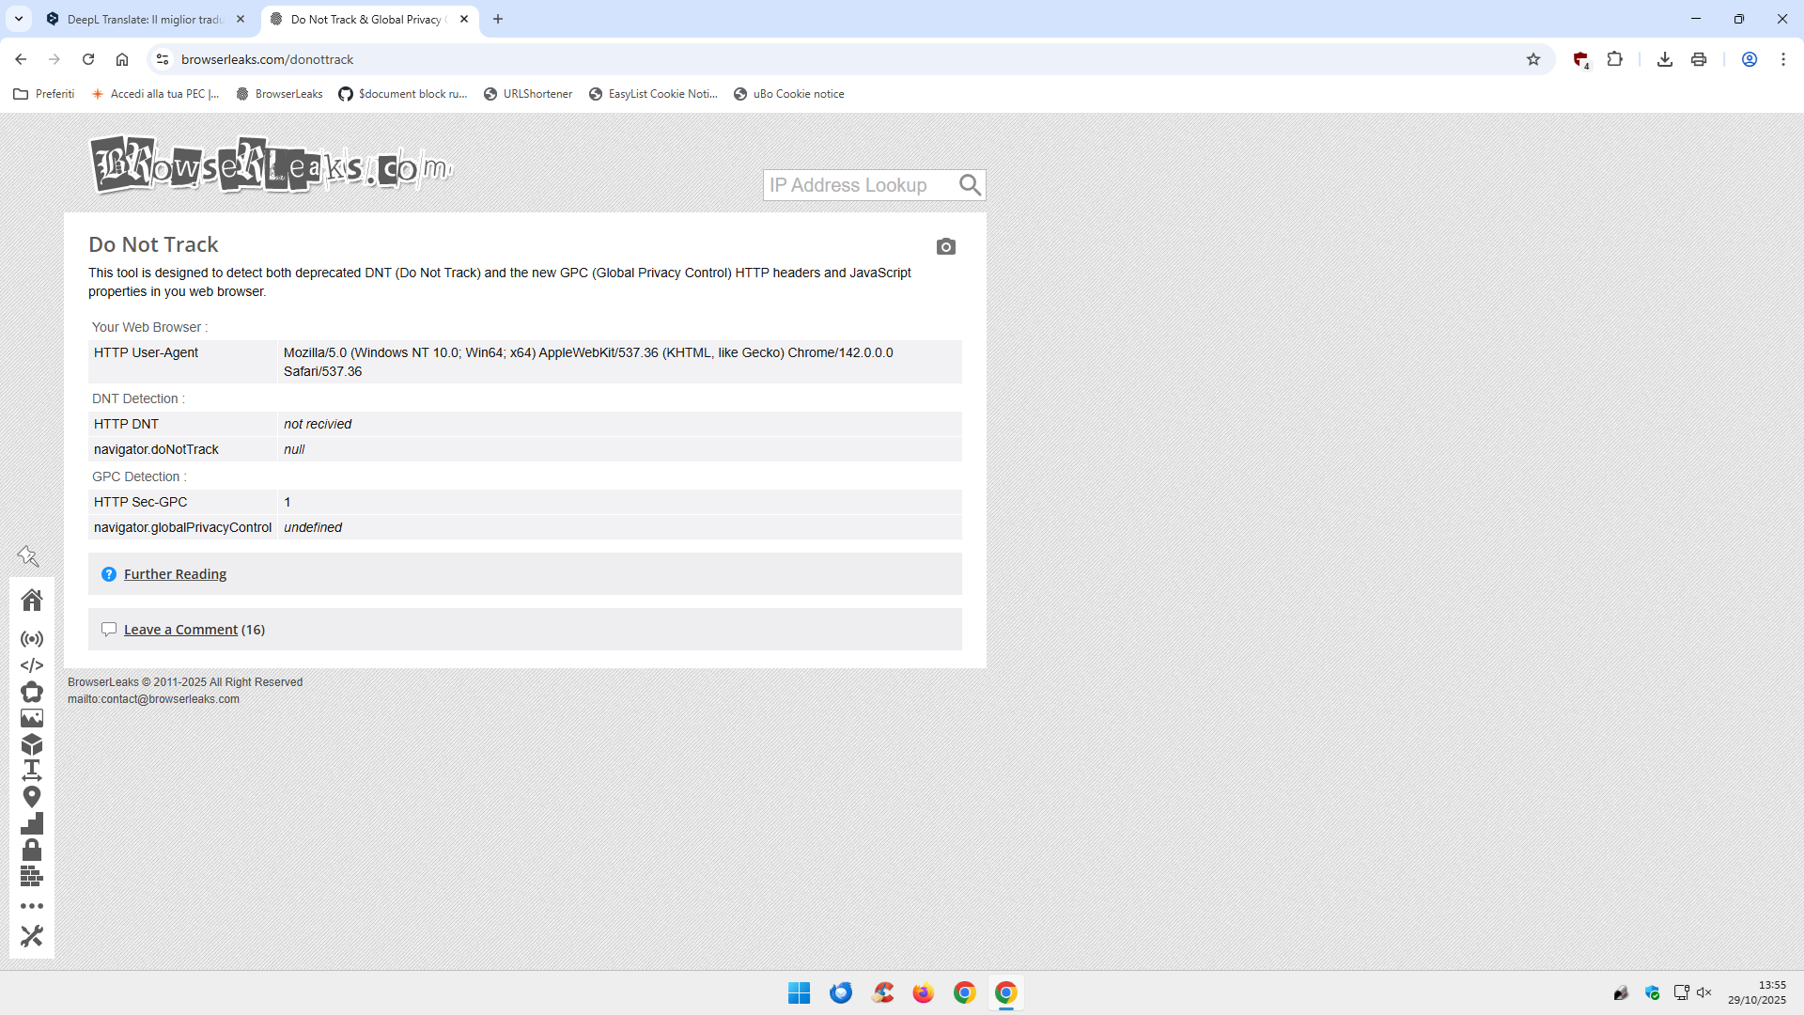The image size is (1804, 1015).
Task: Open Firefox from the Windows taskbar
Action: pyautogui.click(x=923, y=992)
